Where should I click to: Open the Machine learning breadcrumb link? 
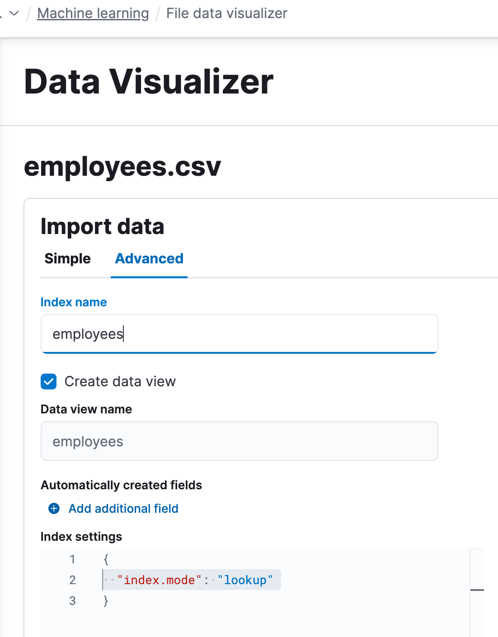click(93, 14)
